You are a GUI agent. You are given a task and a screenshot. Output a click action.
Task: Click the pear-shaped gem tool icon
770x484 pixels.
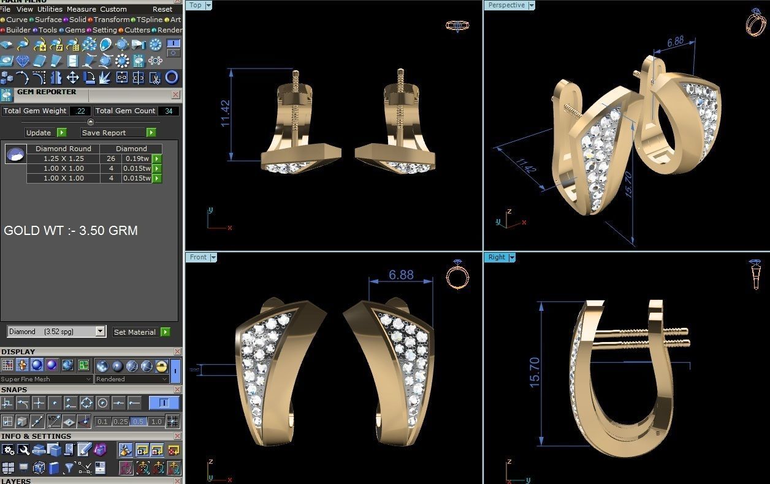pos(105,44)
